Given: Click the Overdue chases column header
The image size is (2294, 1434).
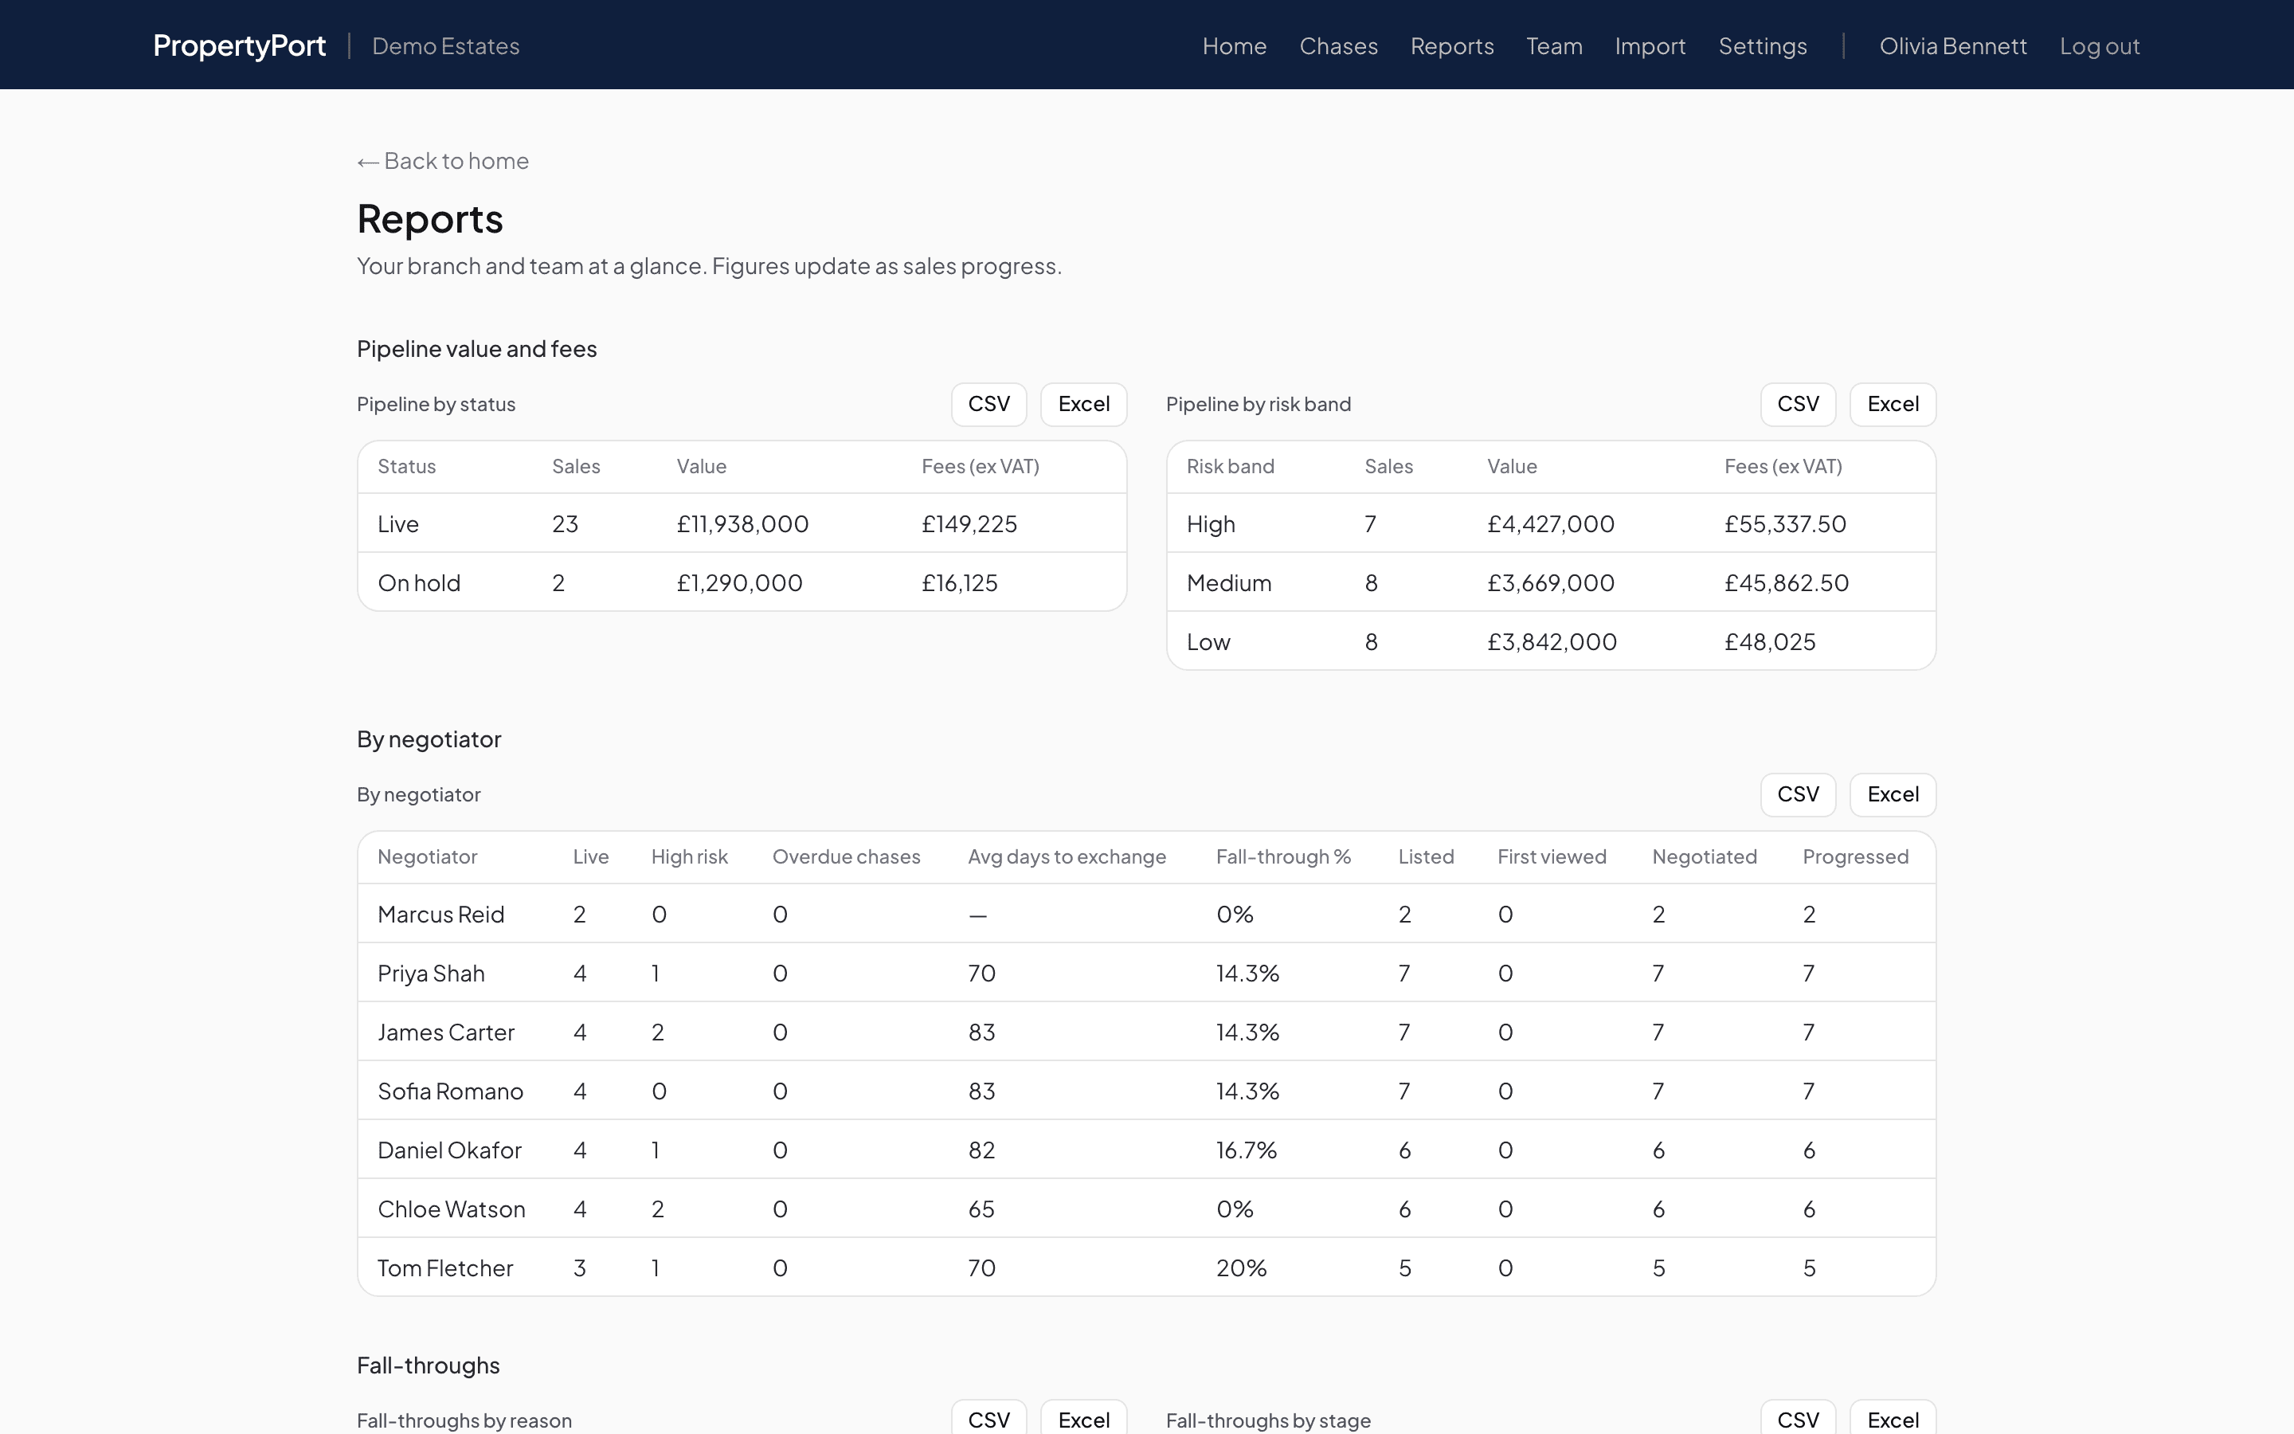Looking at the screenshot, I should click(846, 856).
